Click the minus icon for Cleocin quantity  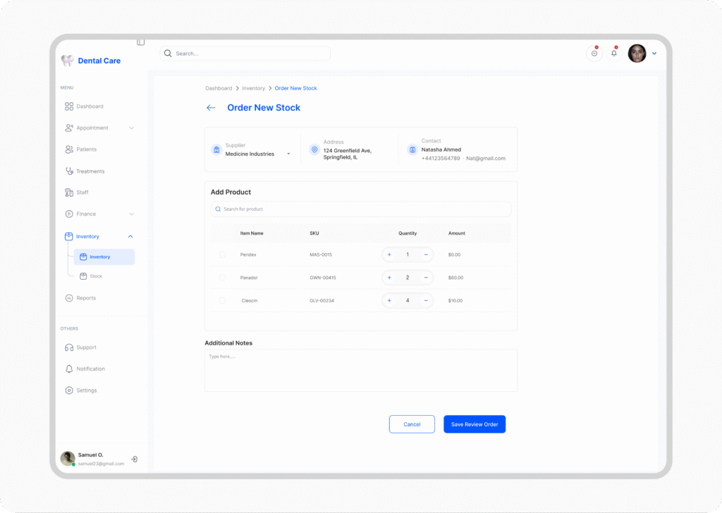pos(426,300)
